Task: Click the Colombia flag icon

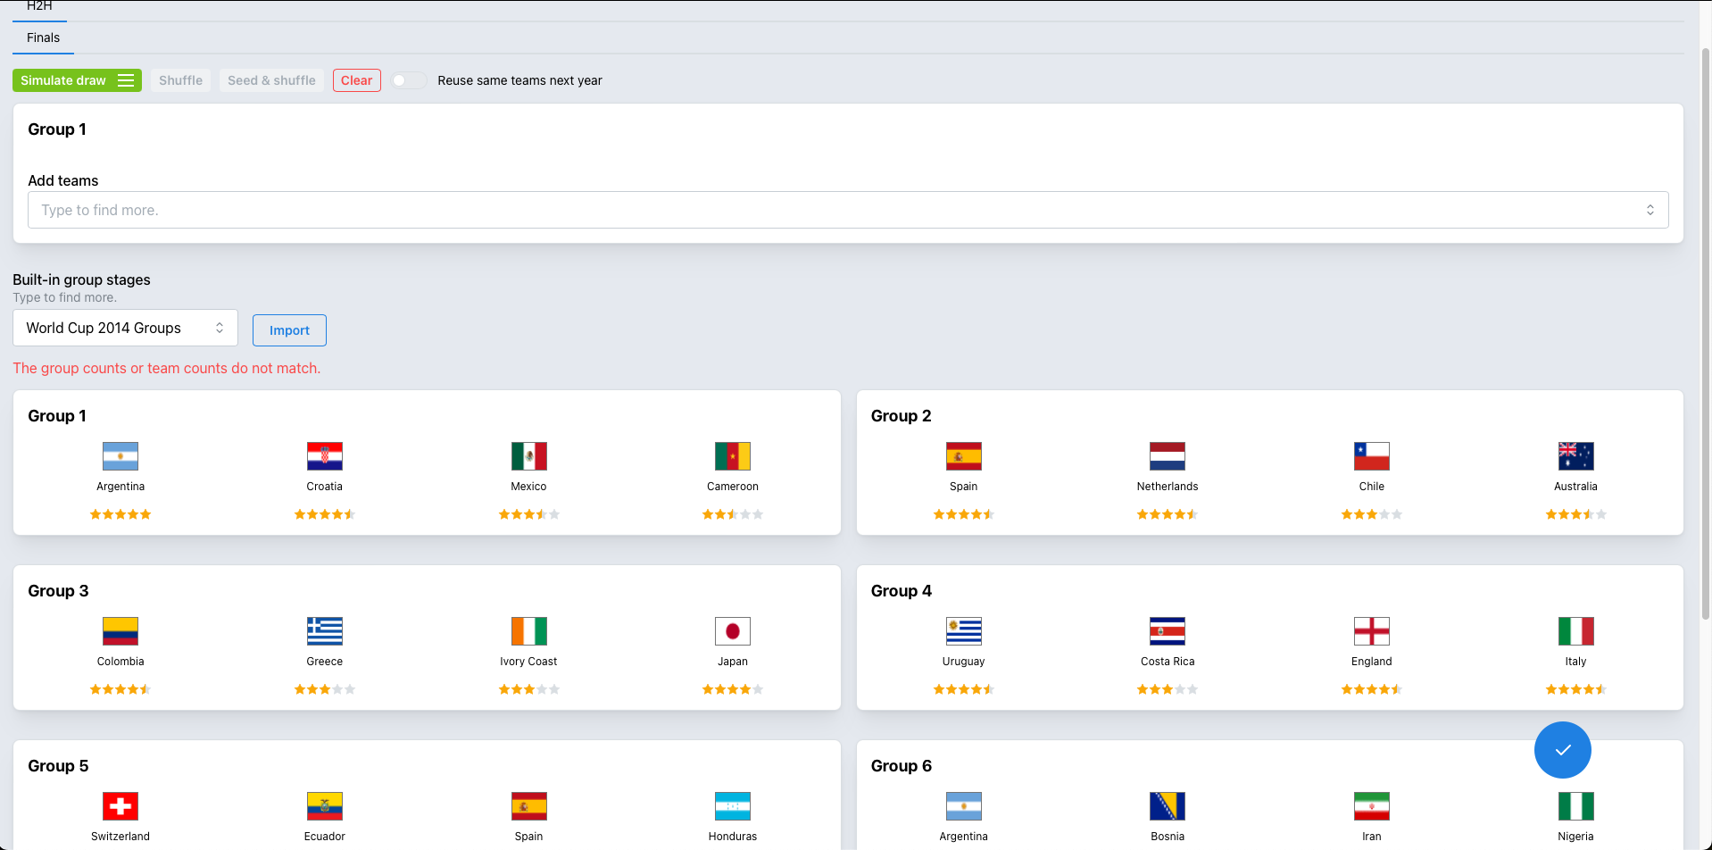Action: [121, 631]
